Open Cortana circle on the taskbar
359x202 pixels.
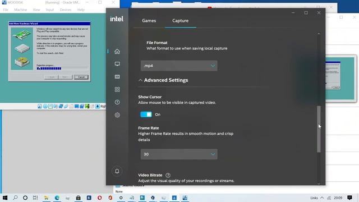point(25,198)
